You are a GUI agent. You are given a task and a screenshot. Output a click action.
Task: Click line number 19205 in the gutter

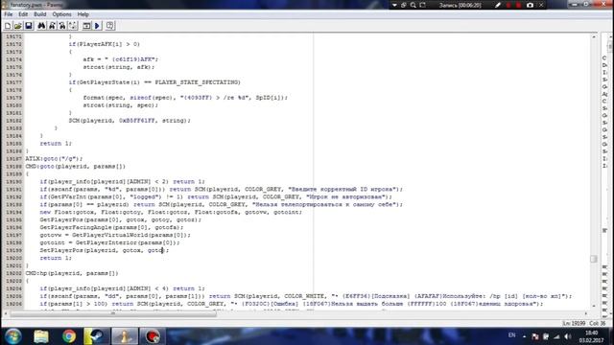[13, 296]
